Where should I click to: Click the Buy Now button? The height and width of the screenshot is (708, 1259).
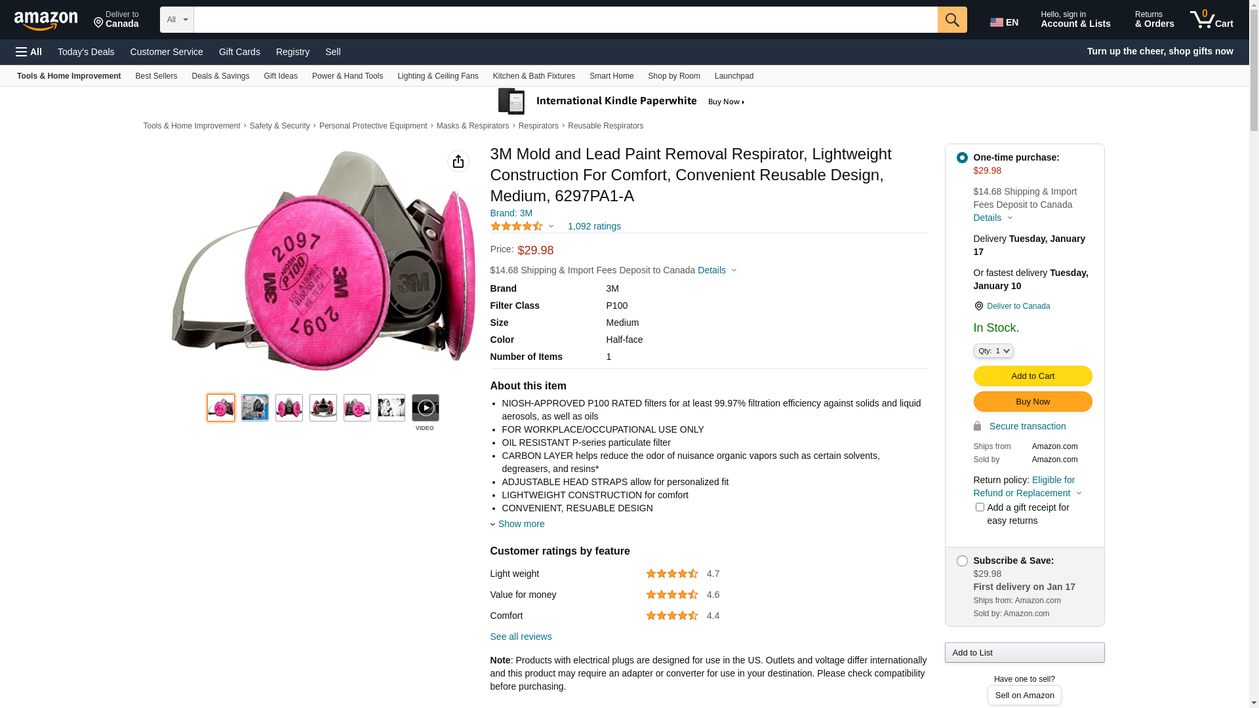1033,401
